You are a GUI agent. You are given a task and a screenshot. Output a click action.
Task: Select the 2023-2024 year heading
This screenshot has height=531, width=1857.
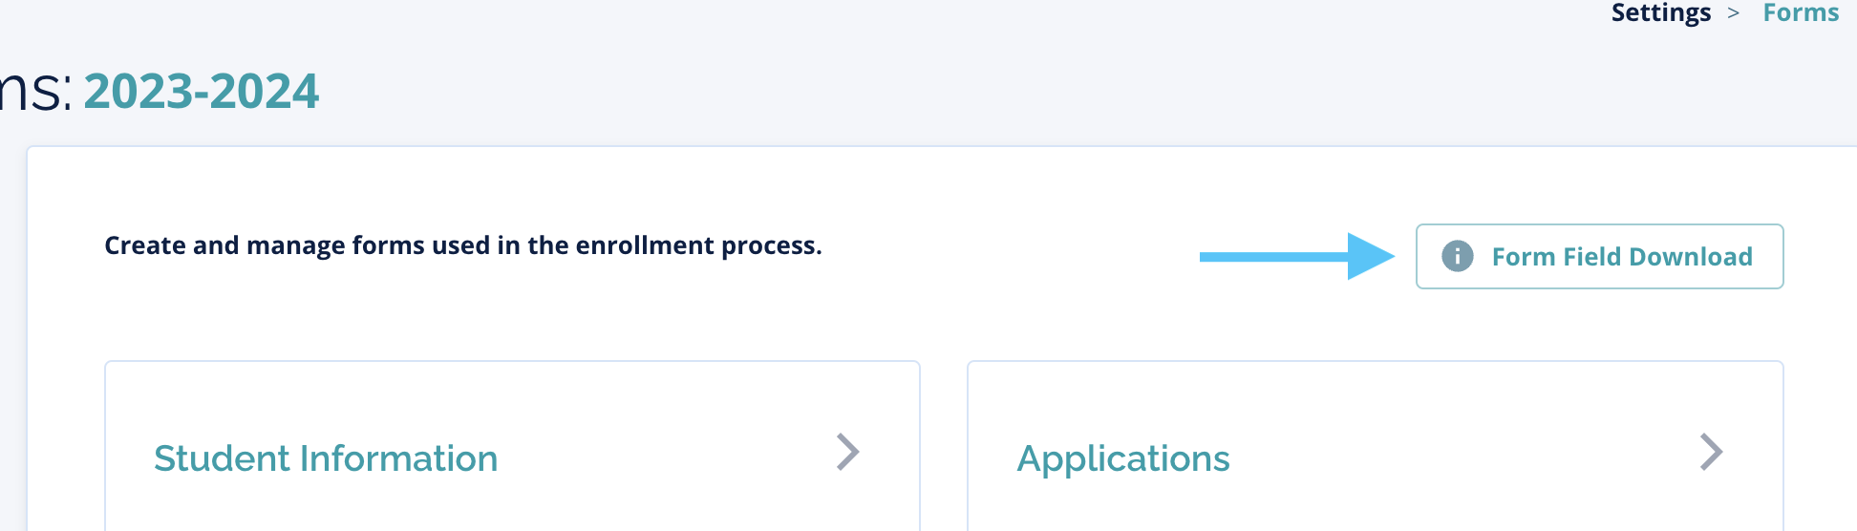(x=202, y=92)
